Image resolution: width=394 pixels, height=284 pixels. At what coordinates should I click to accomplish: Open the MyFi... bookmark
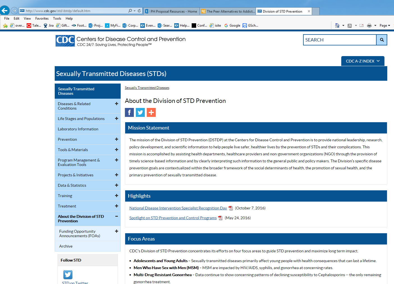click(113, 26)
